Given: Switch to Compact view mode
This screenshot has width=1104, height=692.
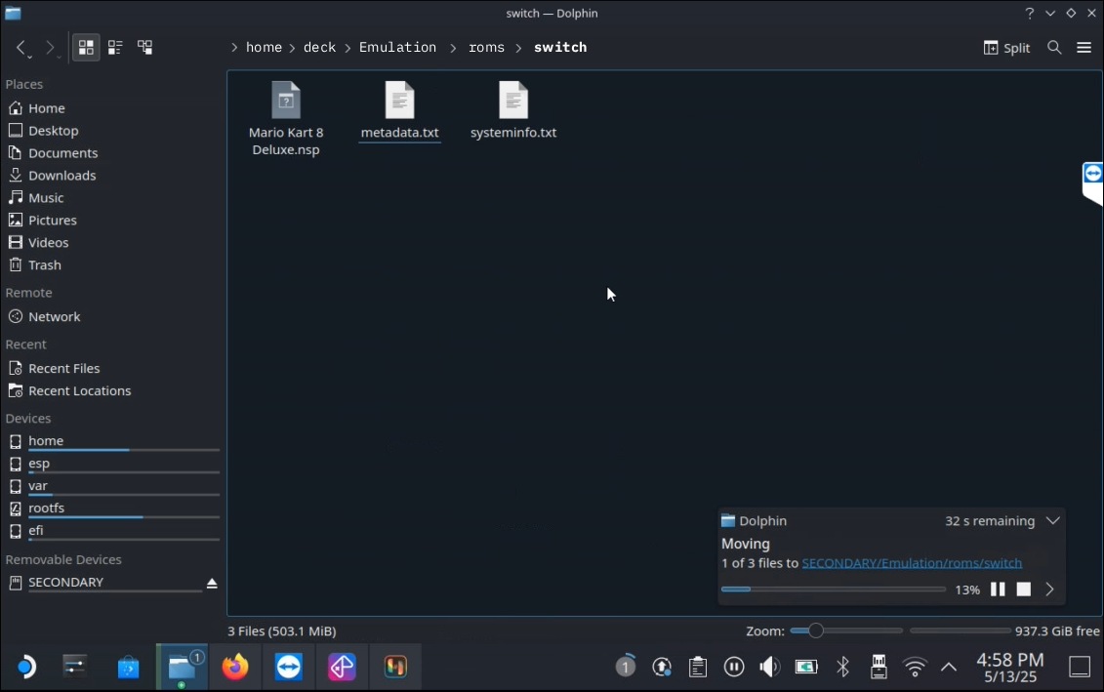Looking at the screenshot, I should point(115,47).
